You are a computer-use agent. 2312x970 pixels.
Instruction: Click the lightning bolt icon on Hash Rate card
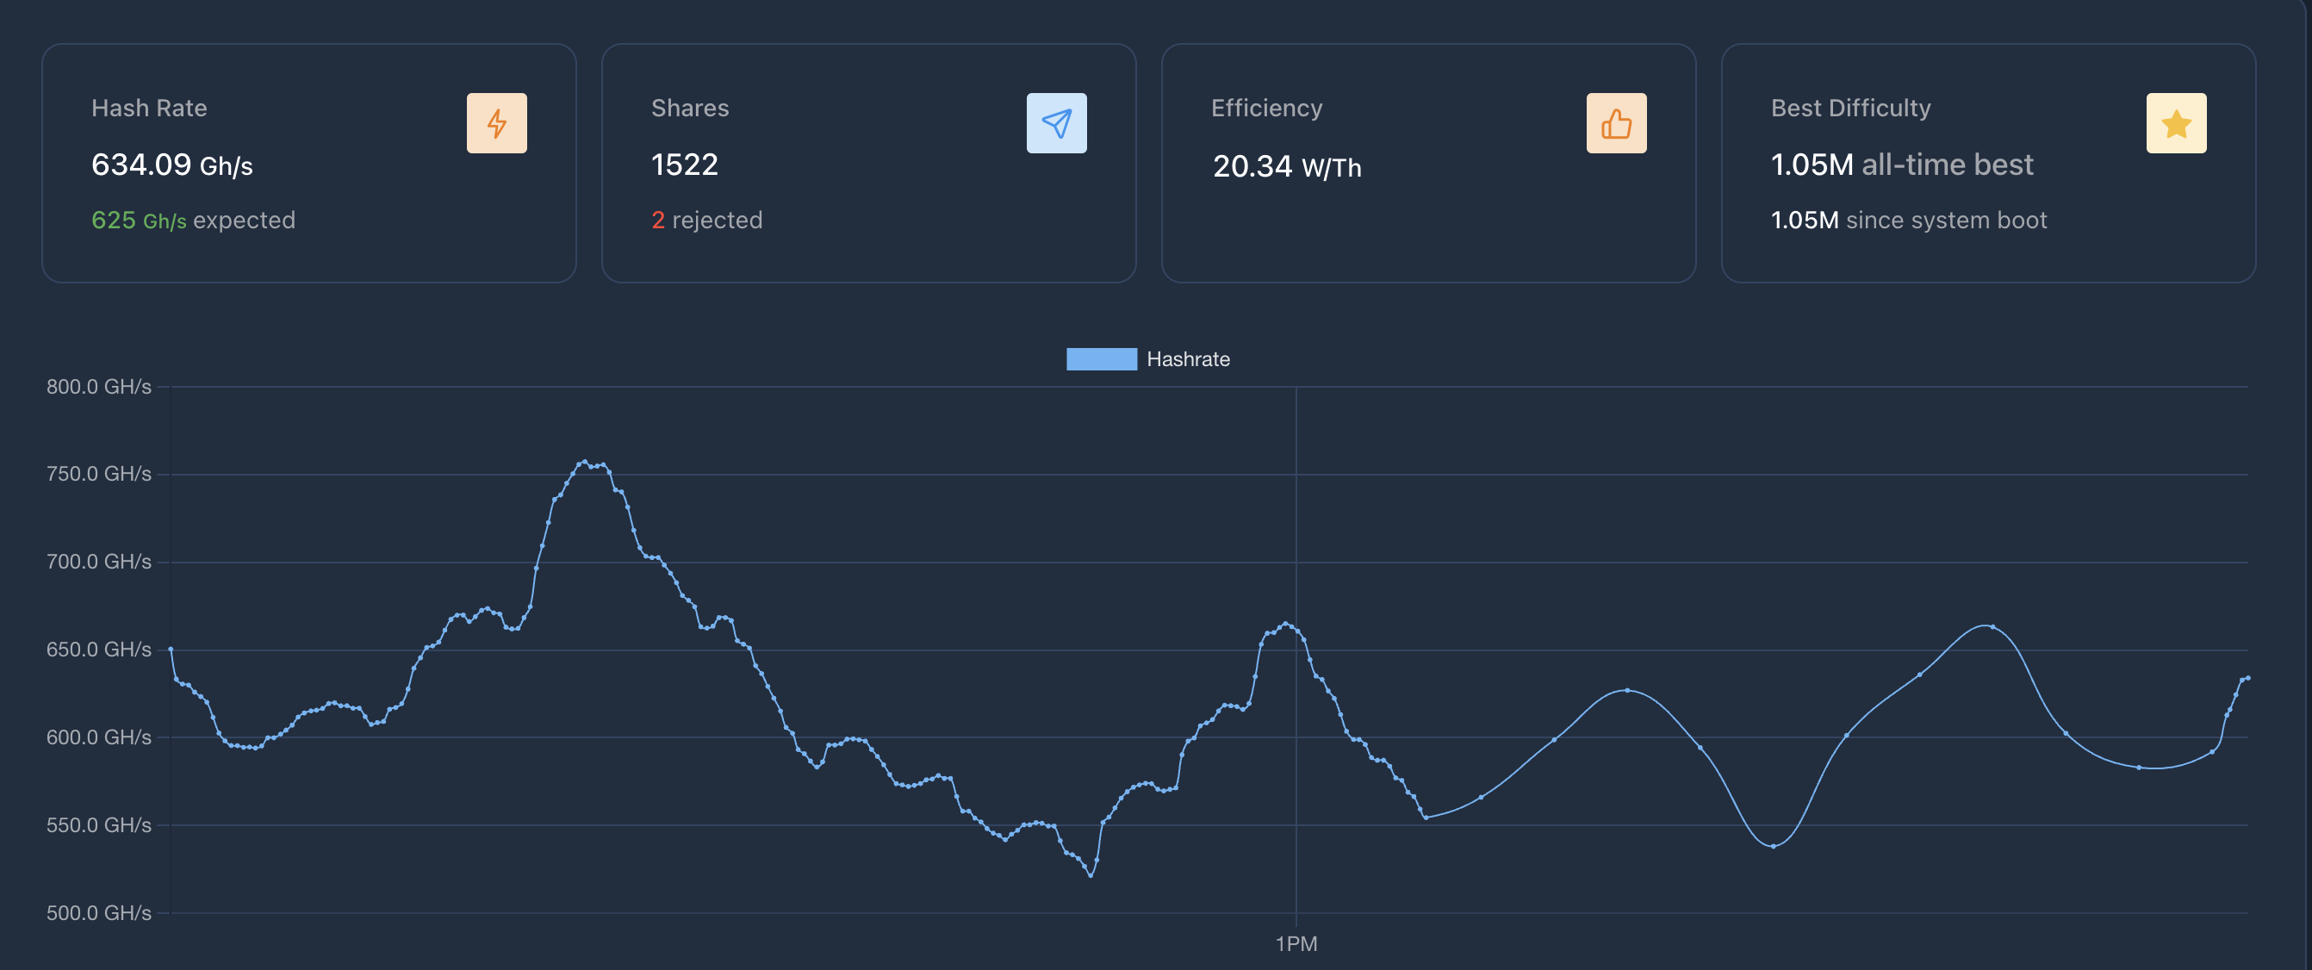(497, 122)
